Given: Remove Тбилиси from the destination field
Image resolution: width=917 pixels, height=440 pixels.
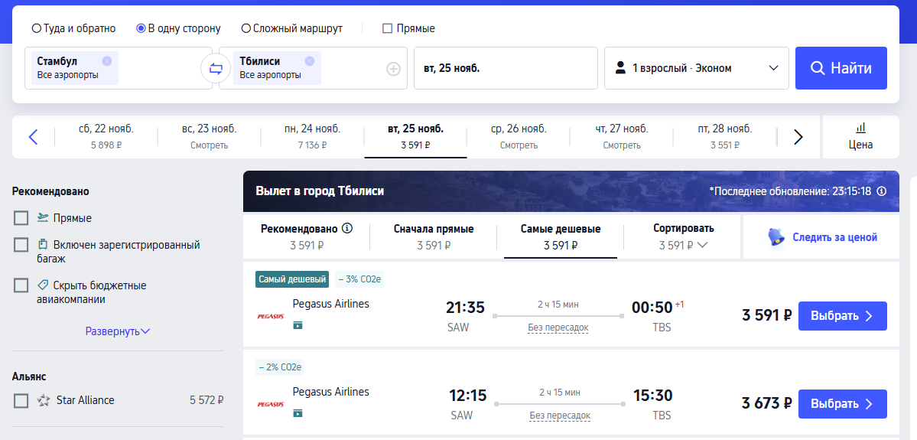Looking at the screenshot, I should coord(309,61).
